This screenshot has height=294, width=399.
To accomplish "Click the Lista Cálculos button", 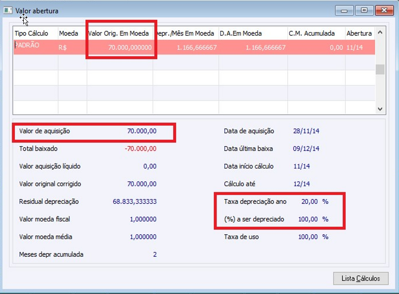I will [x=360, y=279].
